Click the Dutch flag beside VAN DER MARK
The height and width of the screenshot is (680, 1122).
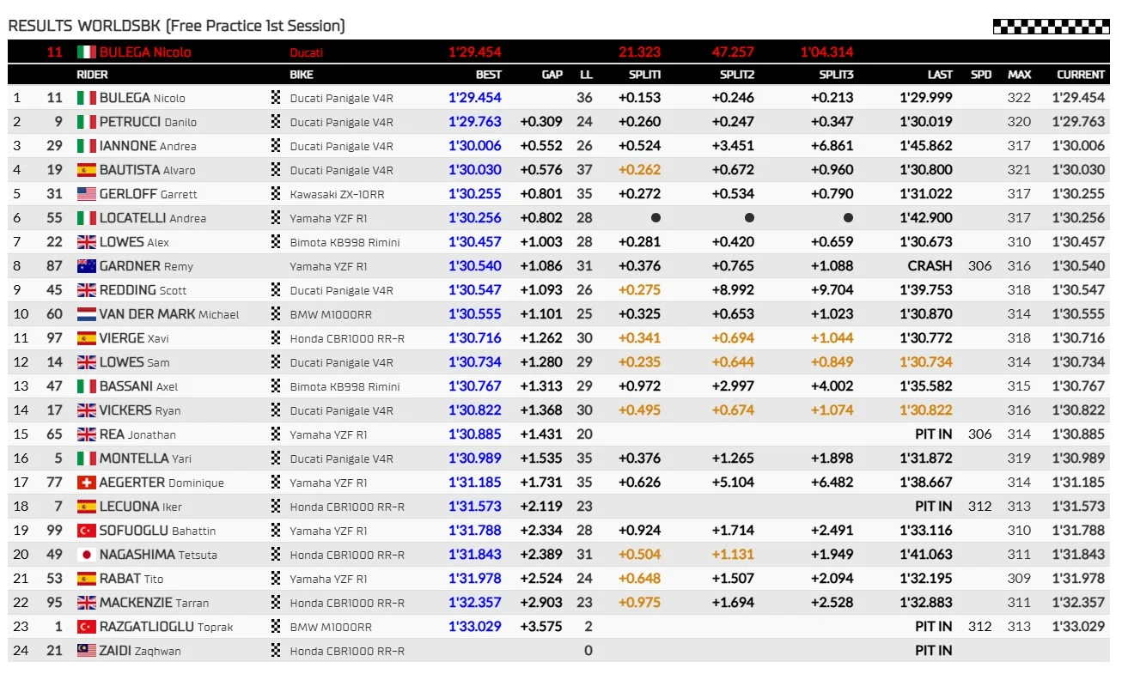coord(87,314)
